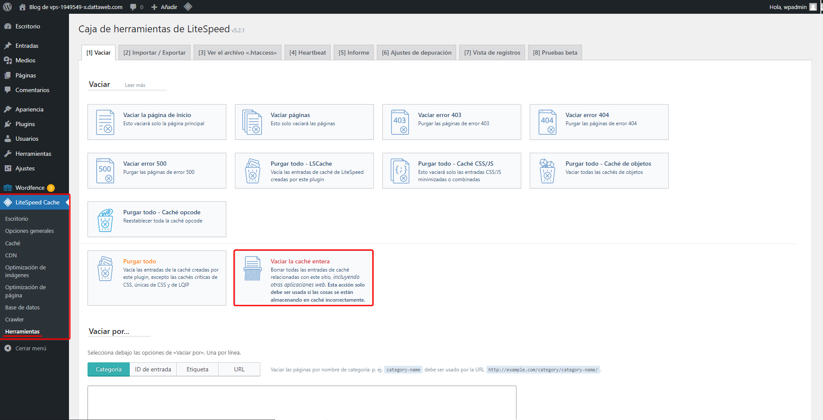The image size is (823, 420).
Task: Click the Usuarios person icon
Action: tap(8, 139)
